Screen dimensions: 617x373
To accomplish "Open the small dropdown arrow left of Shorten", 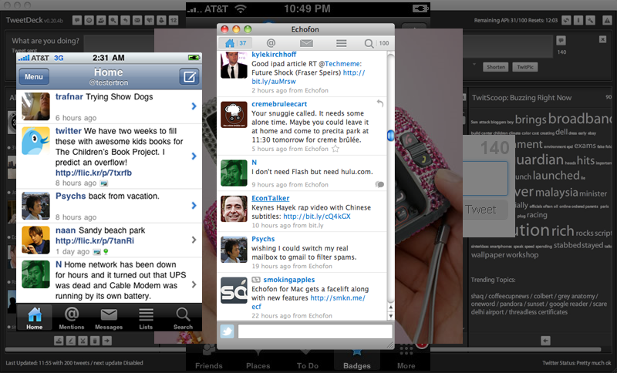I will coord(474,64).
